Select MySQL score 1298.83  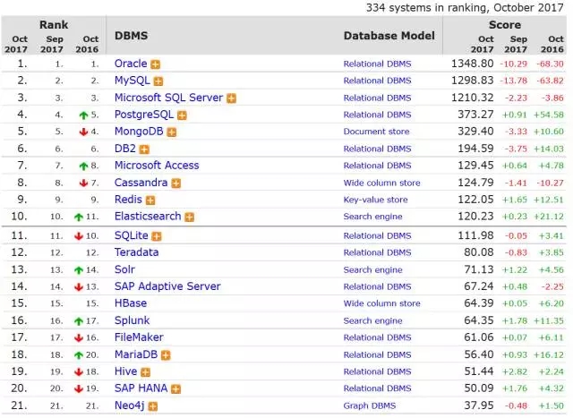(473, 81)
